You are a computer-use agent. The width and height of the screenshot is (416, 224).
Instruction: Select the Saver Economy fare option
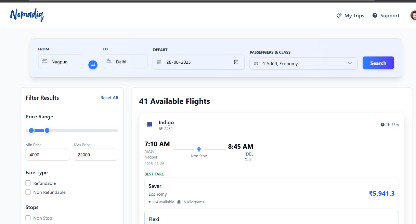pos(271,193)
